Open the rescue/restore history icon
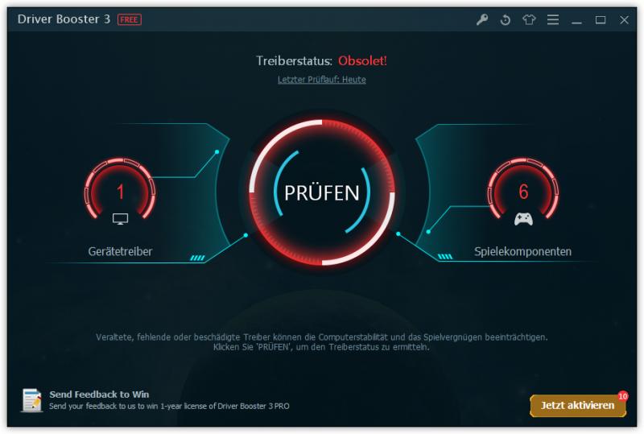Viewport: 644px width, 434px height. (x=506, y=19)
